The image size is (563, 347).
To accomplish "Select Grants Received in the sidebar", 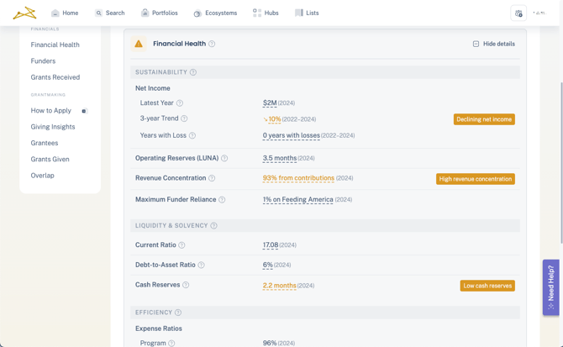I will (x=55, y=77).
